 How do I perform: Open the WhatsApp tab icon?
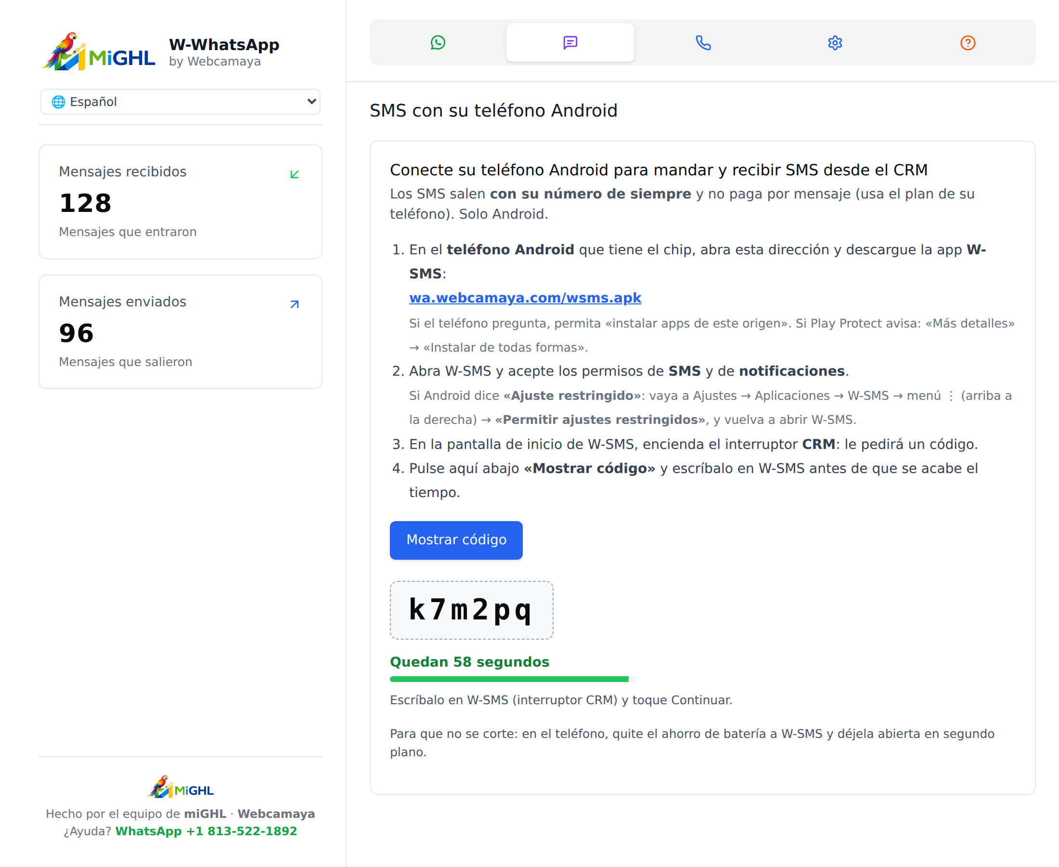tap(438, 43)
